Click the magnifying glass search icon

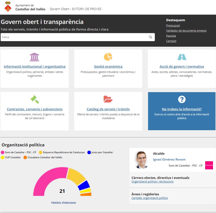151,37
